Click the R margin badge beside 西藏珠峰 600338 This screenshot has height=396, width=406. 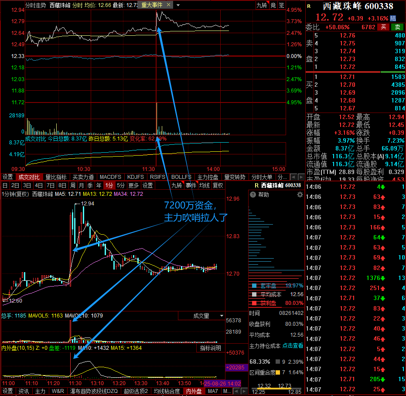309,6
